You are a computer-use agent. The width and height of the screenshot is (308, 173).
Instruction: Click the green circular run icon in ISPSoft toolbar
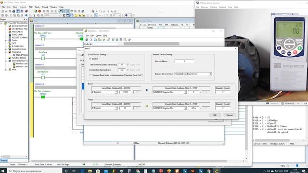point(36,11)
